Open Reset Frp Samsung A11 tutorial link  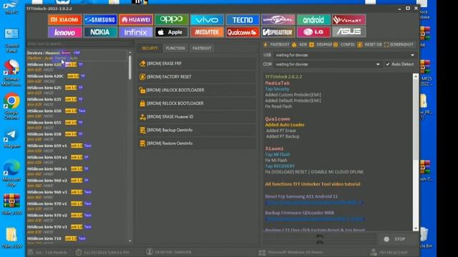tap(314, 203)
